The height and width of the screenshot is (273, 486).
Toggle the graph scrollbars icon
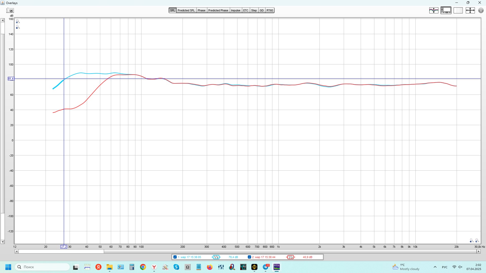446,10
